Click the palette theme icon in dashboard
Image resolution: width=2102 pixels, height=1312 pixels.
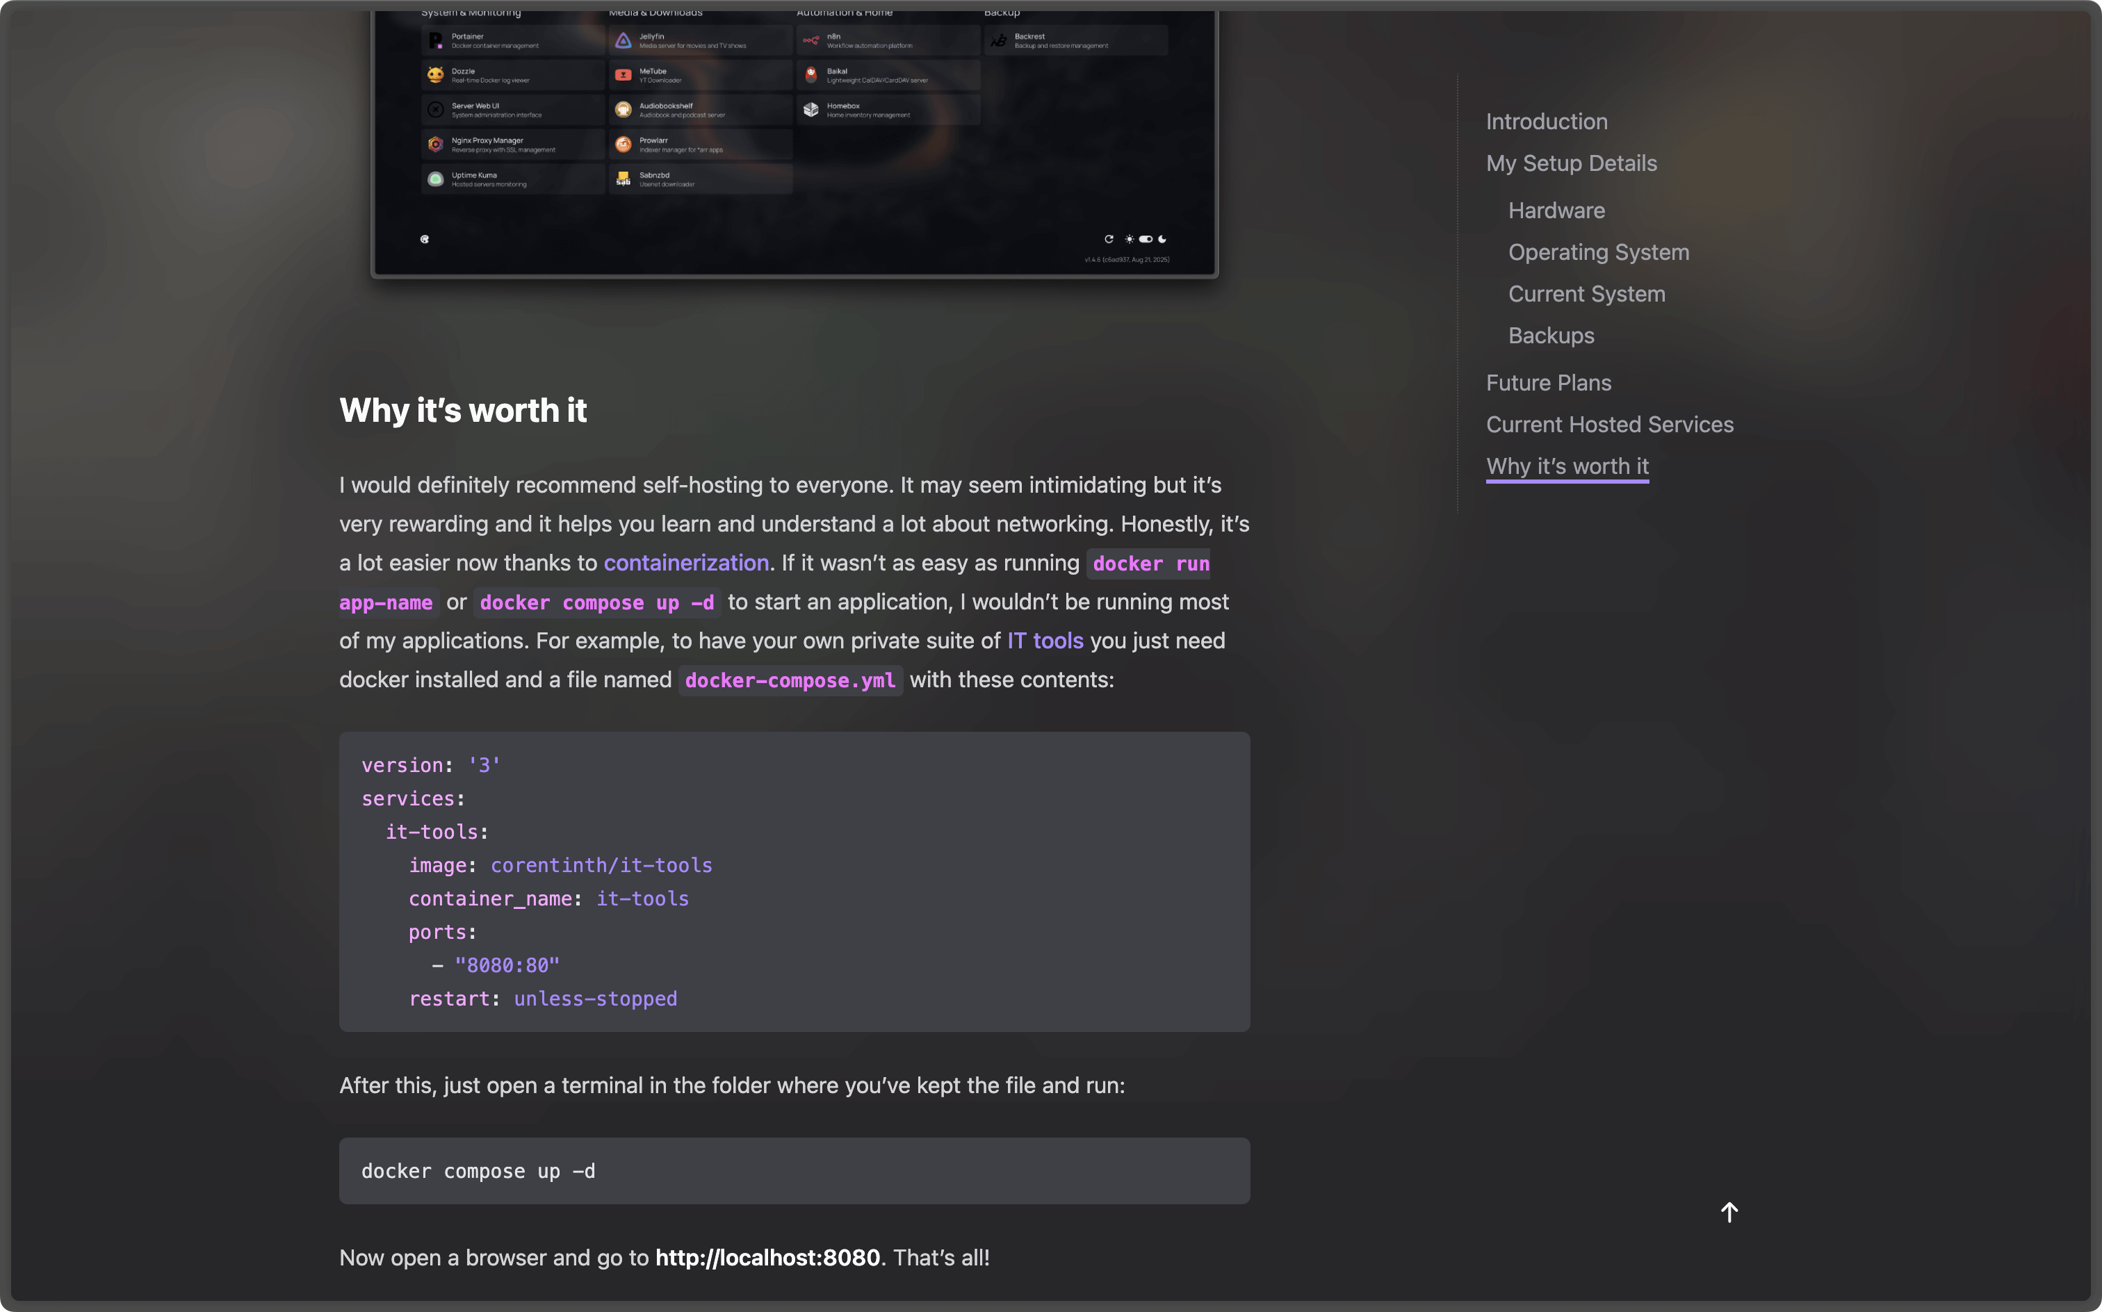coord(425,240)
